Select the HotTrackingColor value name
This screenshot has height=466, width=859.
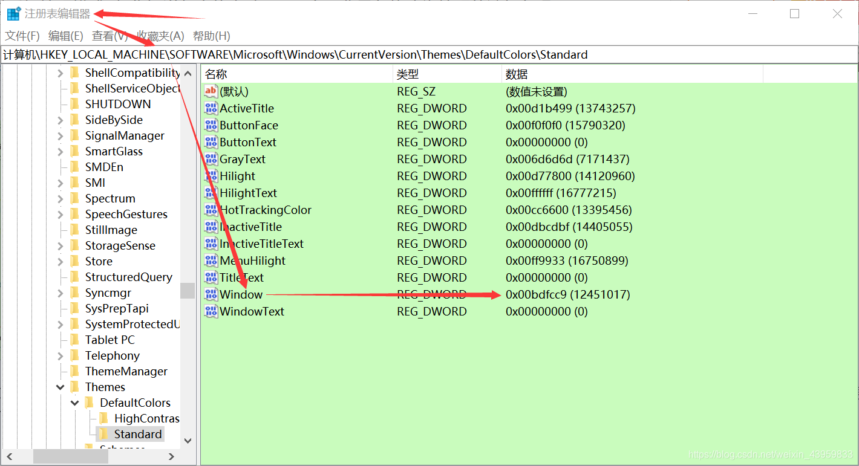[x=266, y=210]
